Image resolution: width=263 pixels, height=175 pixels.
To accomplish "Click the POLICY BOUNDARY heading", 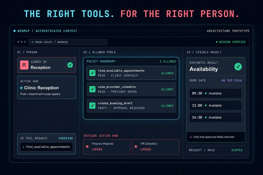I will coord(101,61).
